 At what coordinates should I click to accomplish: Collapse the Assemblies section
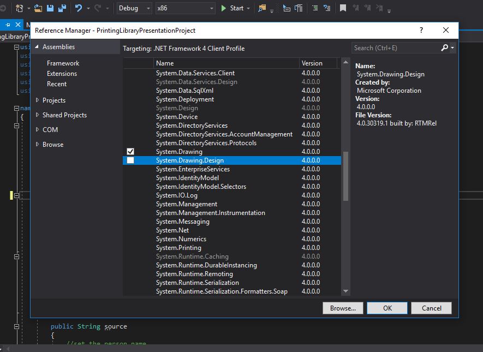point(37,47)
